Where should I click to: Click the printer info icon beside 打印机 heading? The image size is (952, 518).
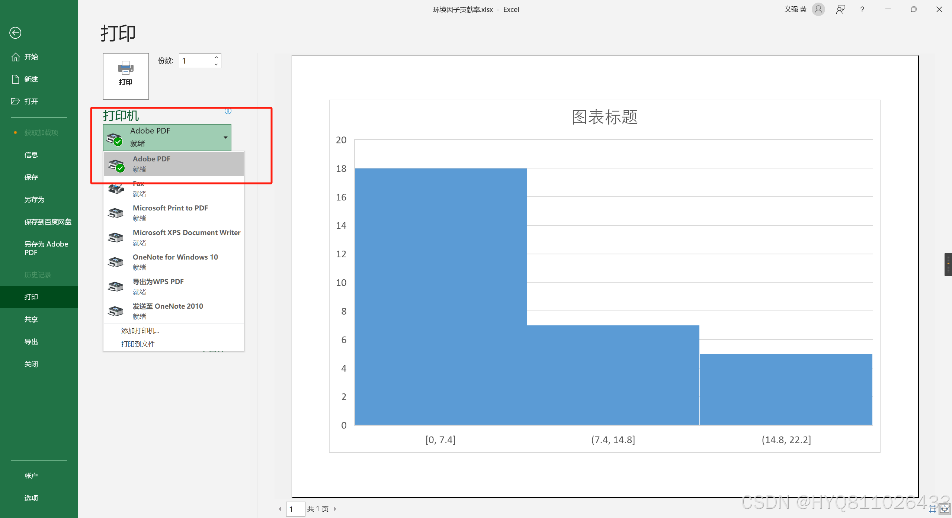(x=228, y=111)
